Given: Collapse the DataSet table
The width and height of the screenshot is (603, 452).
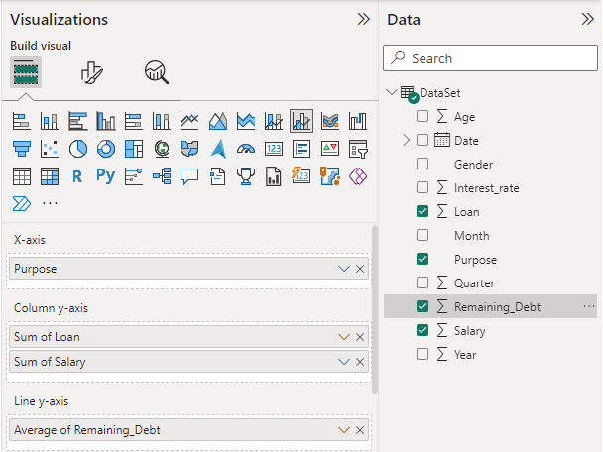Looking at the screenshot, I should 392,93.
